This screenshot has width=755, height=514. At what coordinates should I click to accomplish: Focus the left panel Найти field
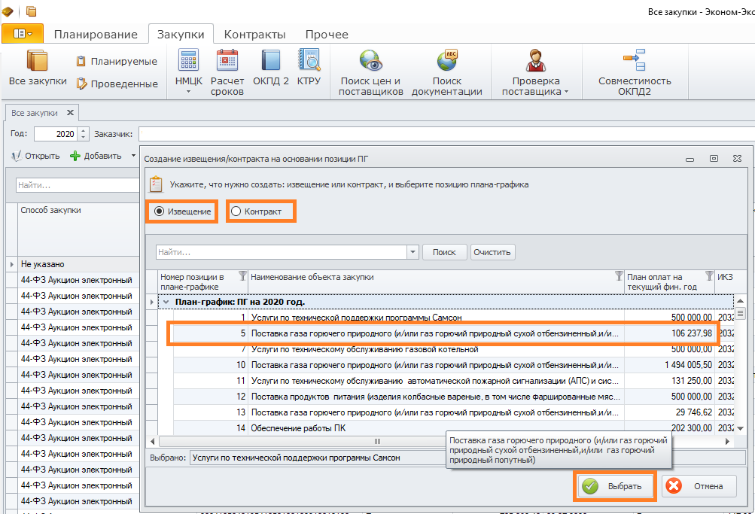click(x=78, y=185)
